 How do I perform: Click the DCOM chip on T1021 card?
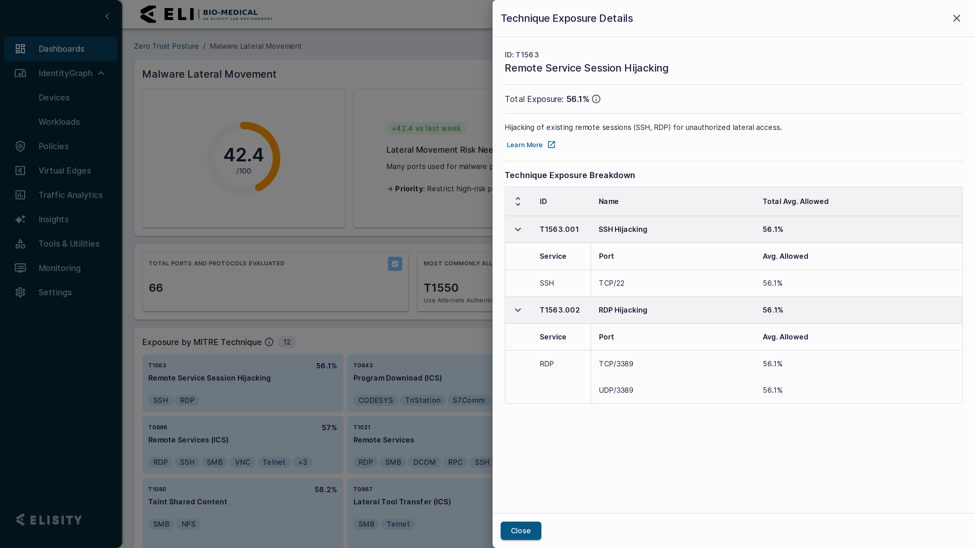[x=424, y=462]
